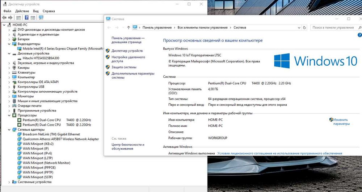Viewport: 362px width, 192px height.
Task: Expand the Камеры category
Action: tap(9, 68)
